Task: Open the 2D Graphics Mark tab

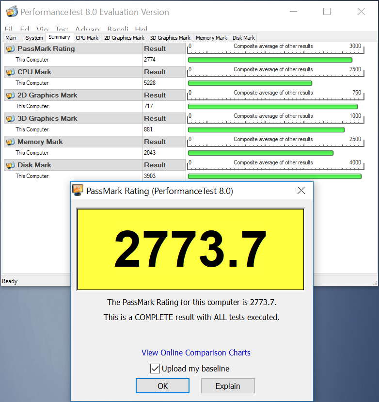Action: click(x=124, y=38)
